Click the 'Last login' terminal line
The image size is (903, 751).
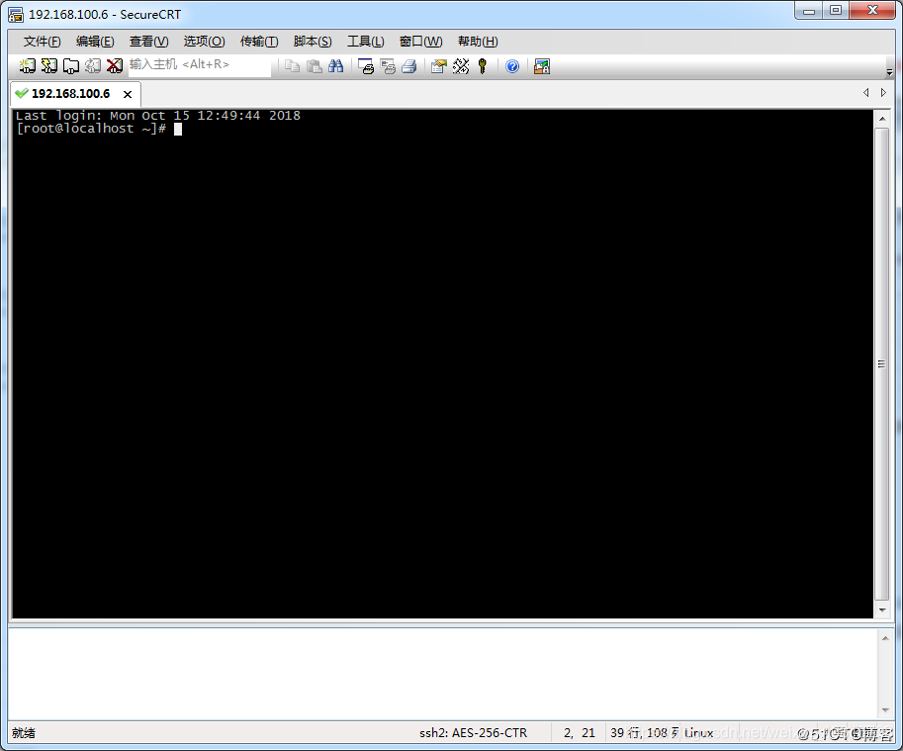(x=158, y=115)
